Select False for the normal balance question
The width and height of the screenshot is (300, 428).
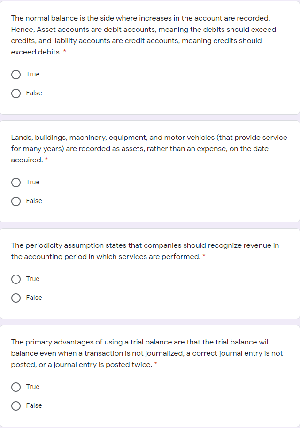tap(16, 93)
